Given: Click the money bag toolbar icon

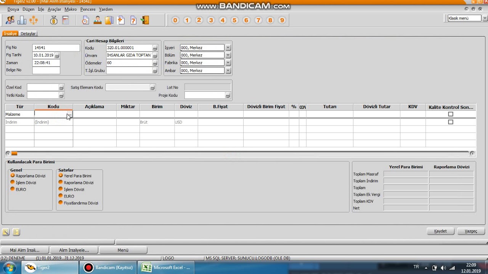Looking at the screenshot, I should [54, 20].
